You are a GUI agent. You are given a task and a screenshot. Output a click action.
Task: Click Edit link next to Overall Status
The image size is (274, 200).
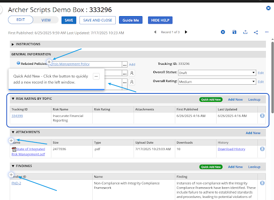click(x=261, y=73)
